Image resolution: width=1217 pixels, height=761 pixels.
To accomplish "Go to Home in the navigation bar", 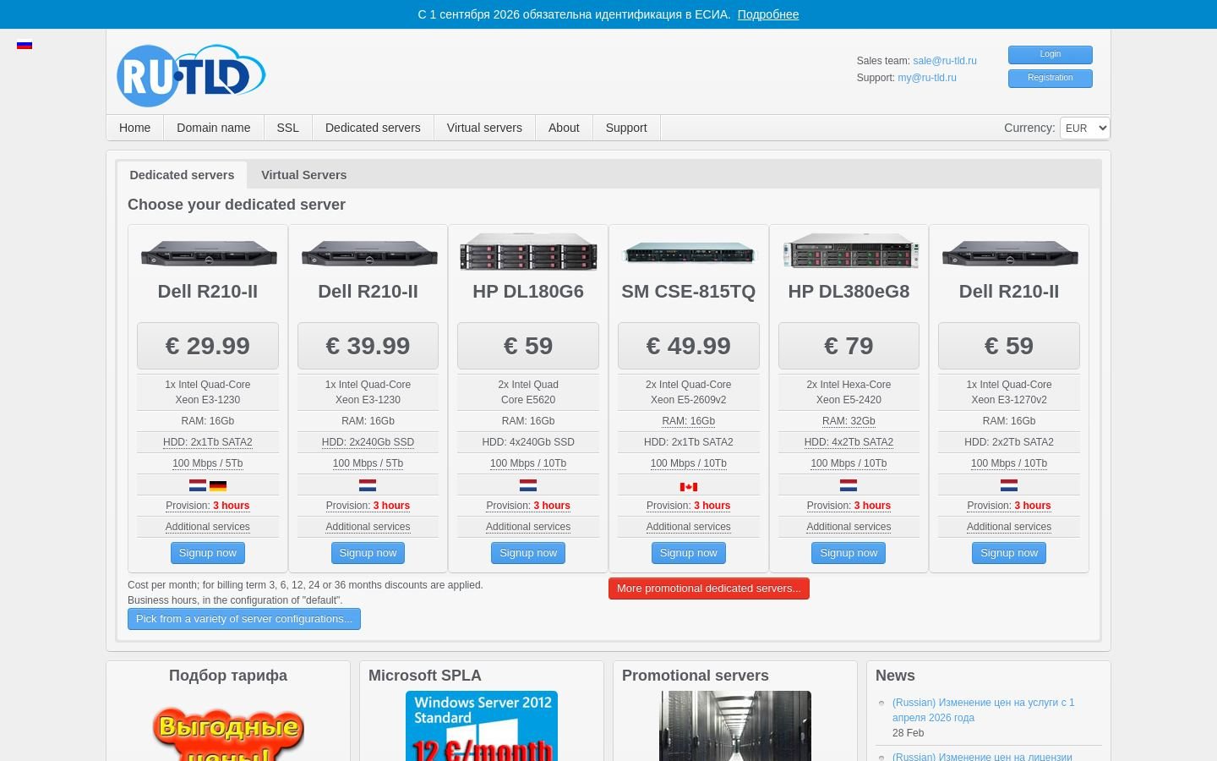I will click(x=135, y=128).
